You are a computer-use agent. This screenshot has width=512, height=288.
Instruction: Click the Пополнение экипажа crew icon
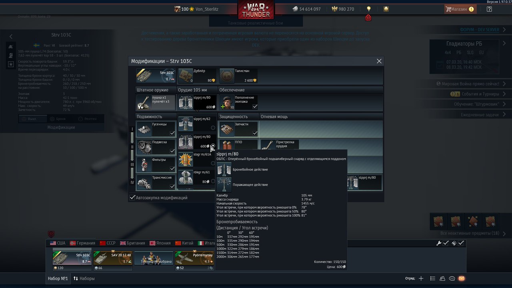pyautogui.click(x=227, y=102)
